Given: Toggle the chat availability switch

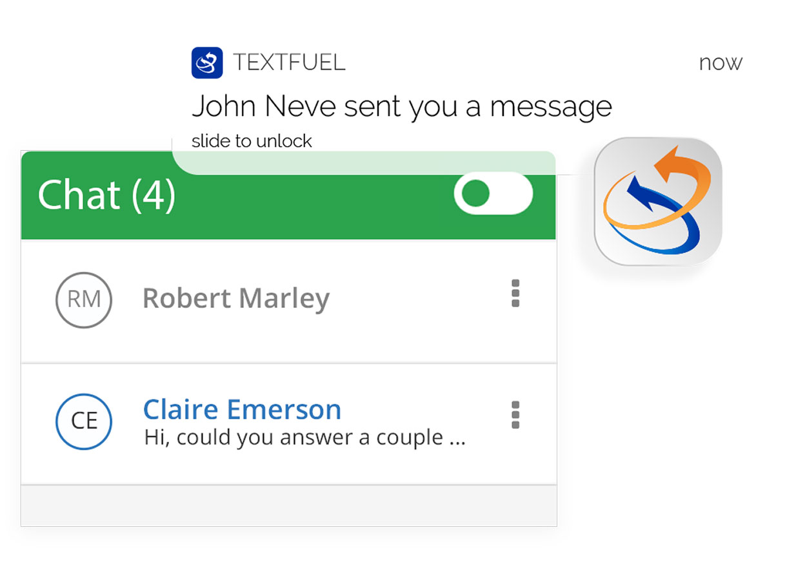Looking at the screenshot, I should point(493,193).
